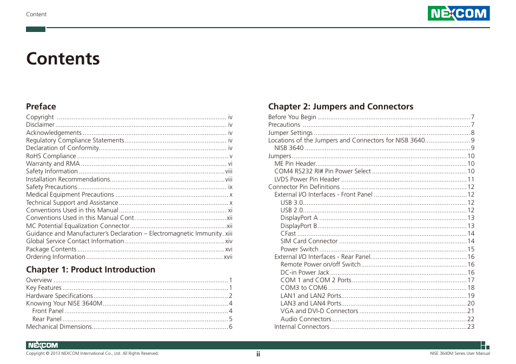Open MC Potential Equalization Connector entry
This screenshot has width=516, height=364.
click(x=129, y=226)
